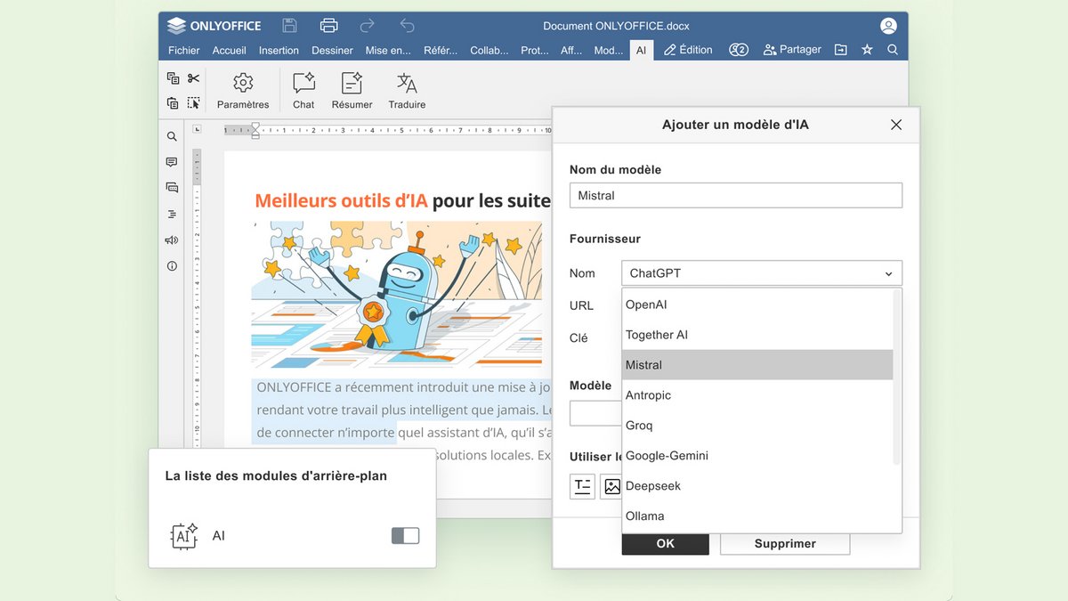Viewport: 1068px width, 601px height.
Task: Click the Copy icon in the toolbar
Action: (x=173, y=78)
